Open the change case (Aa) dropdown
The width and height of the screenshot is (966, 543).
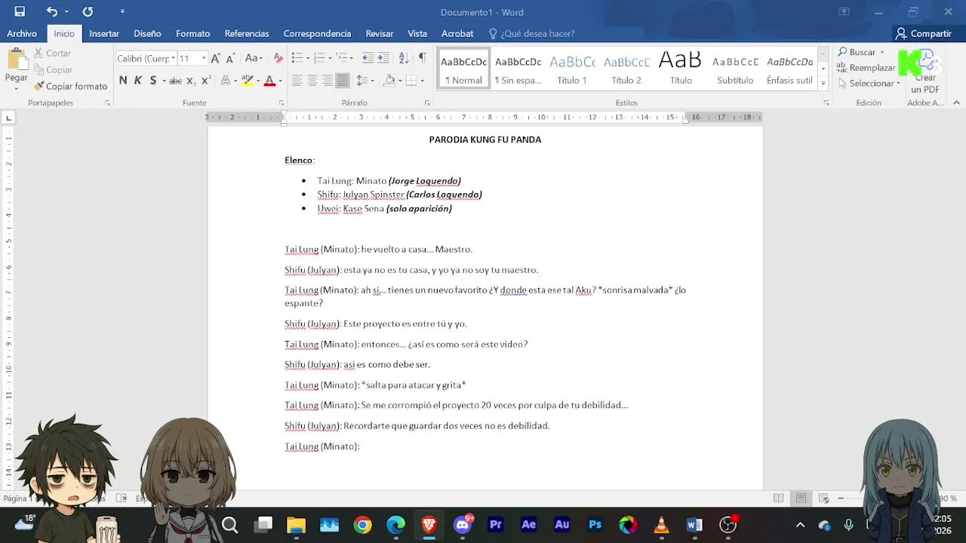click(254, 58)
